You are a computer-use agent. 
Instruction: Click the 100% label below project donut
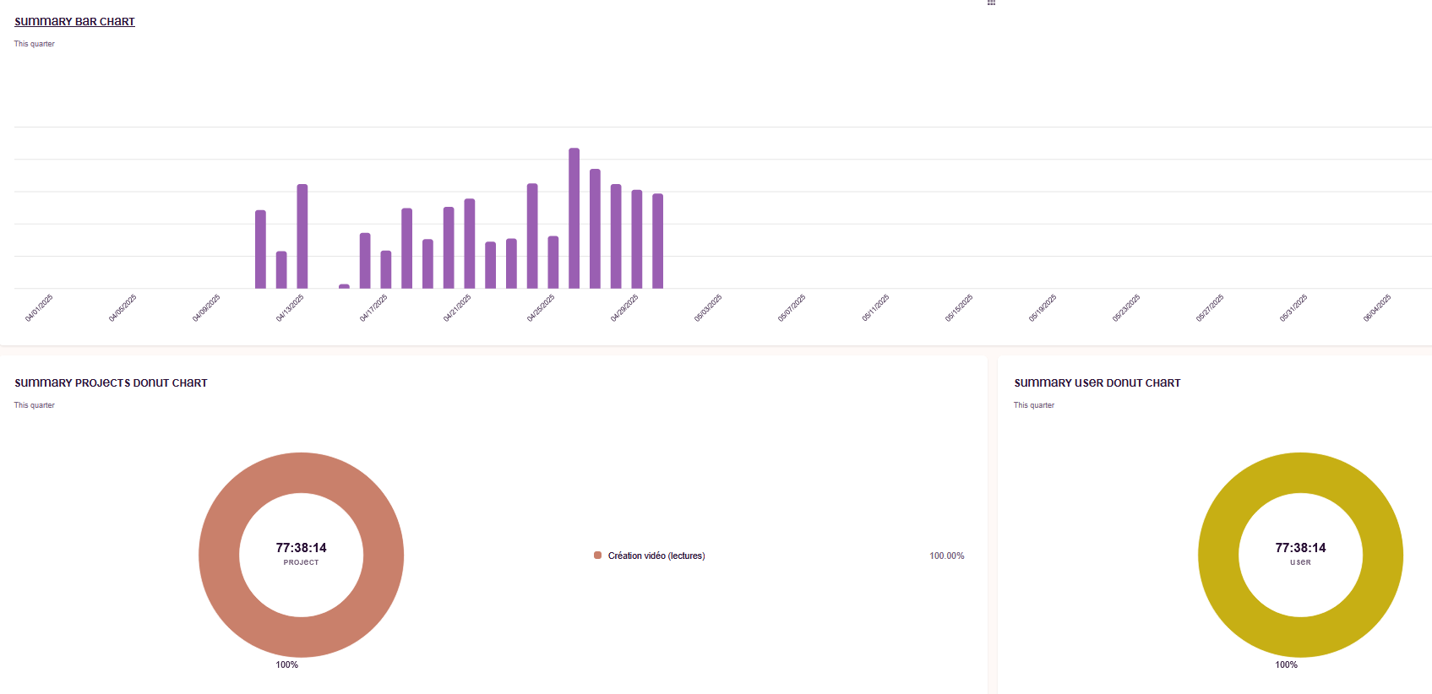coord(286,665)
